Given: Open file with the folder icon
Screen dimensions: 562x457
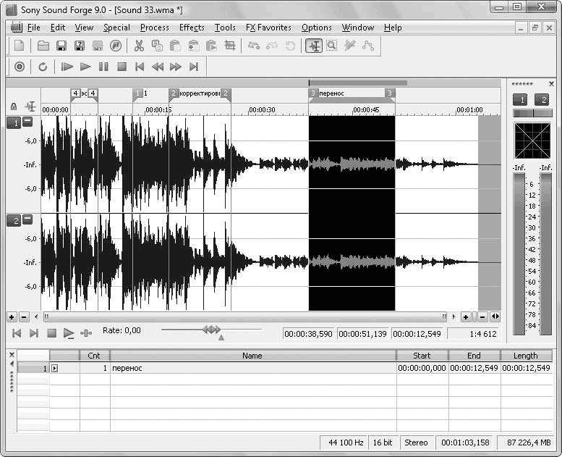Looking at the screenshot, I should pos(43,46).
